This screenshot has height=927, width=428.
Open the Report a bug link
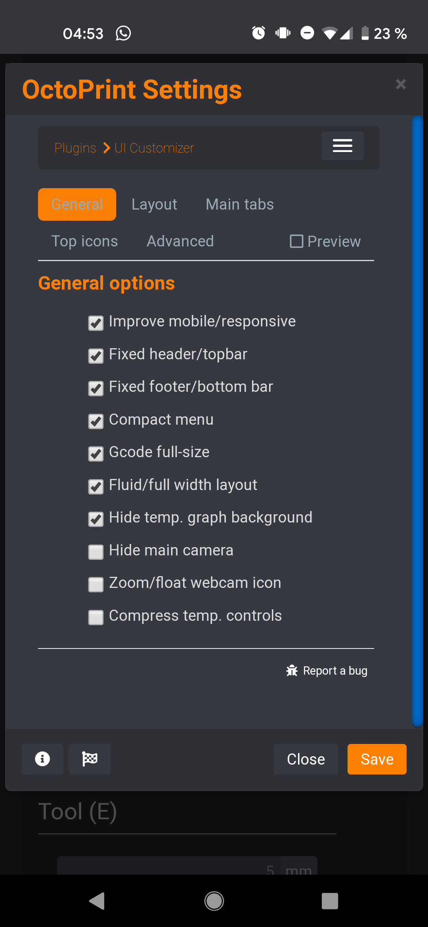click(335, 670)
